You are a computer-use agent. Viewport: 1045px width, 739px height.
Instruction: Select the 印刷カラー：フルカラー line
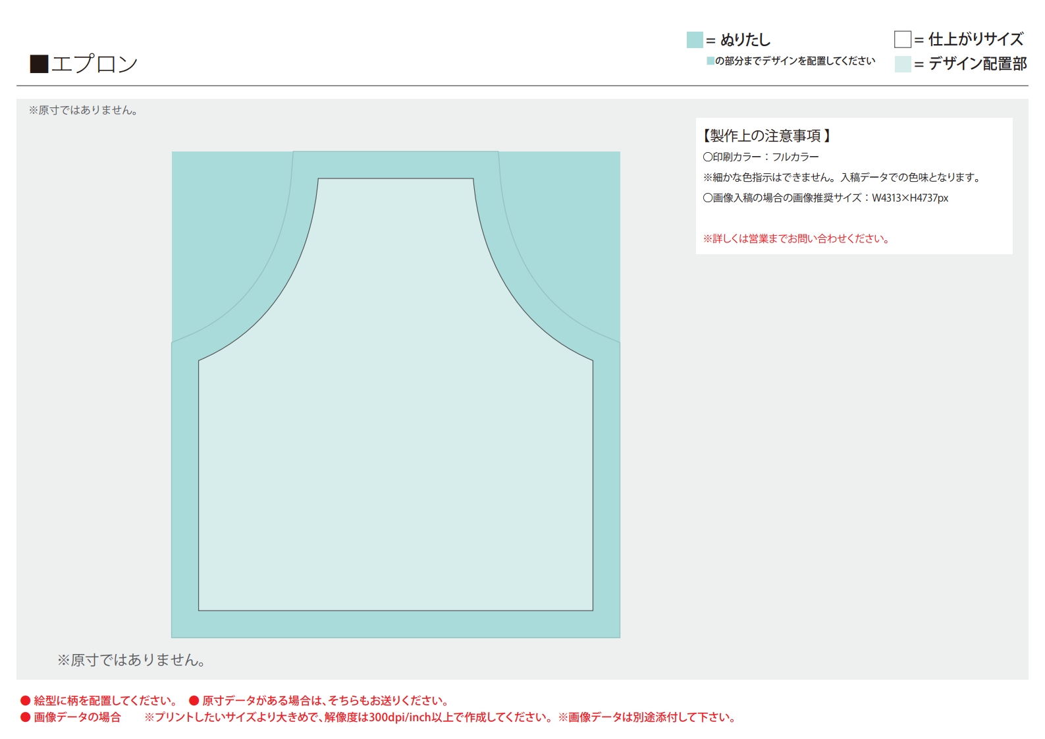coord(761,157)
